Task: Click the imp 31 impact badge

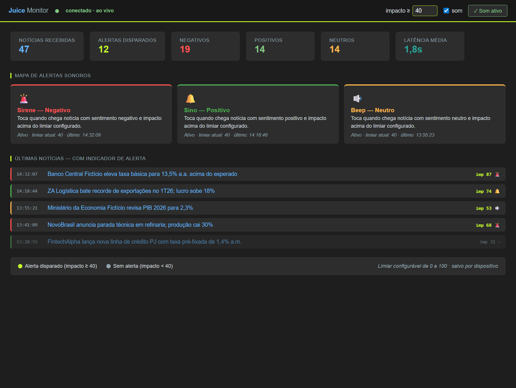Action: (x=488, y=242)
